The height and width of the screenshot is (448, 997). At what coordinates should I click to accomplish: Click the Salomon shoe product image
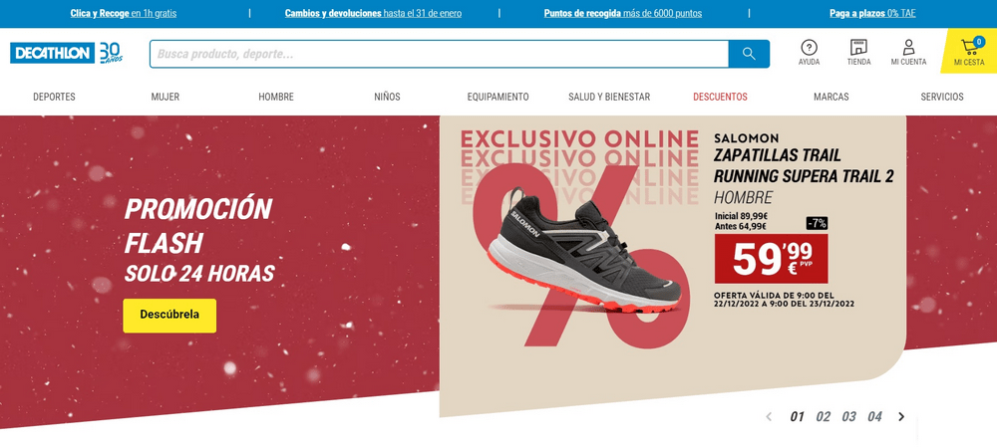(582, 254)
